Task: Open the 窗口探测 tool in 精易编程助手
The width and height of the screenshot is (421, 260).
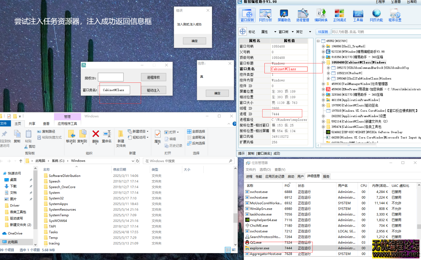Action: [x=247, y=15]
